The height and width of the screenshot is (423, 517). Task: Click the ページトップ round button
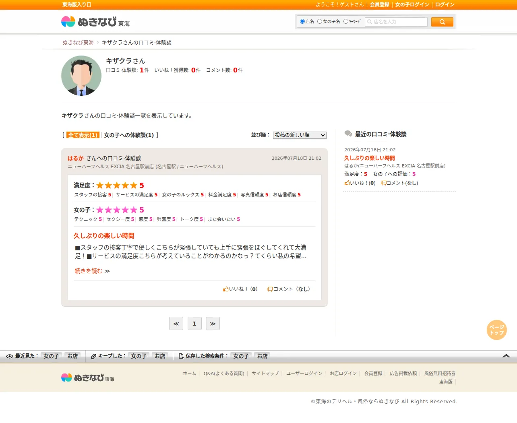click(496, 330)
